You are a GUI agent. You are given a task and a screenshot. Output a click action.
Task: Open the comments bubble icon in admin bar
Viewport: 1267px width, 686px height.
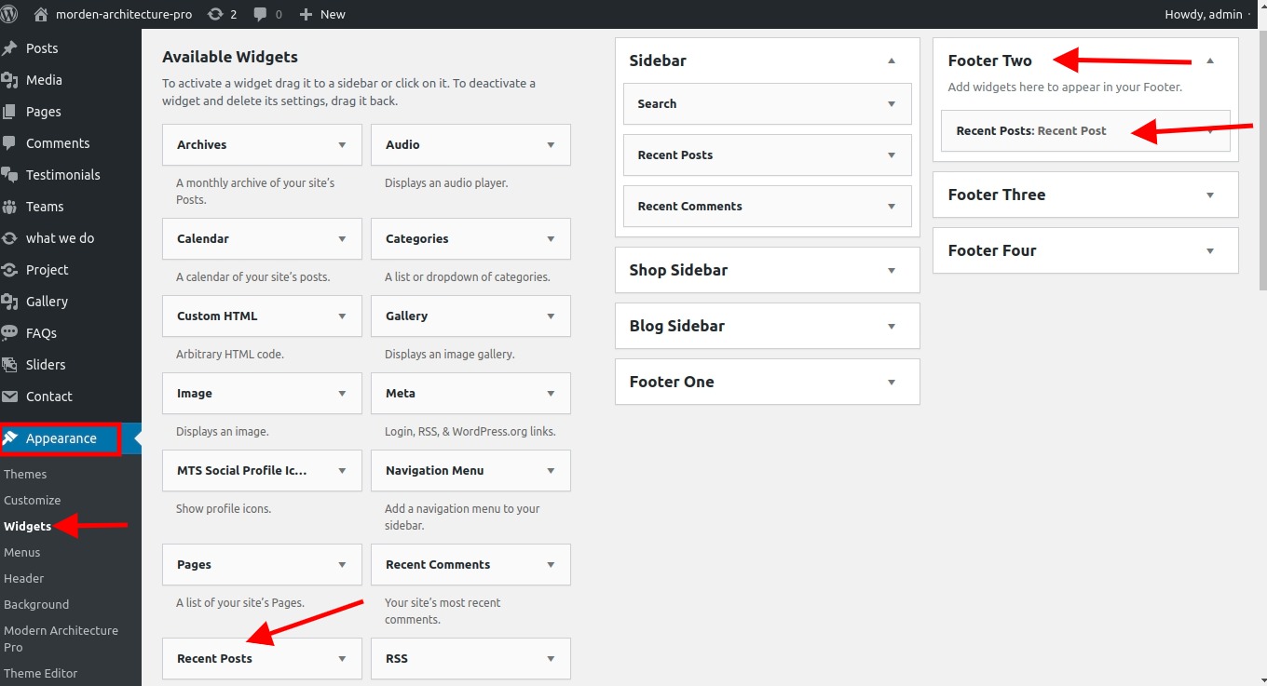(x=260, y=14)
